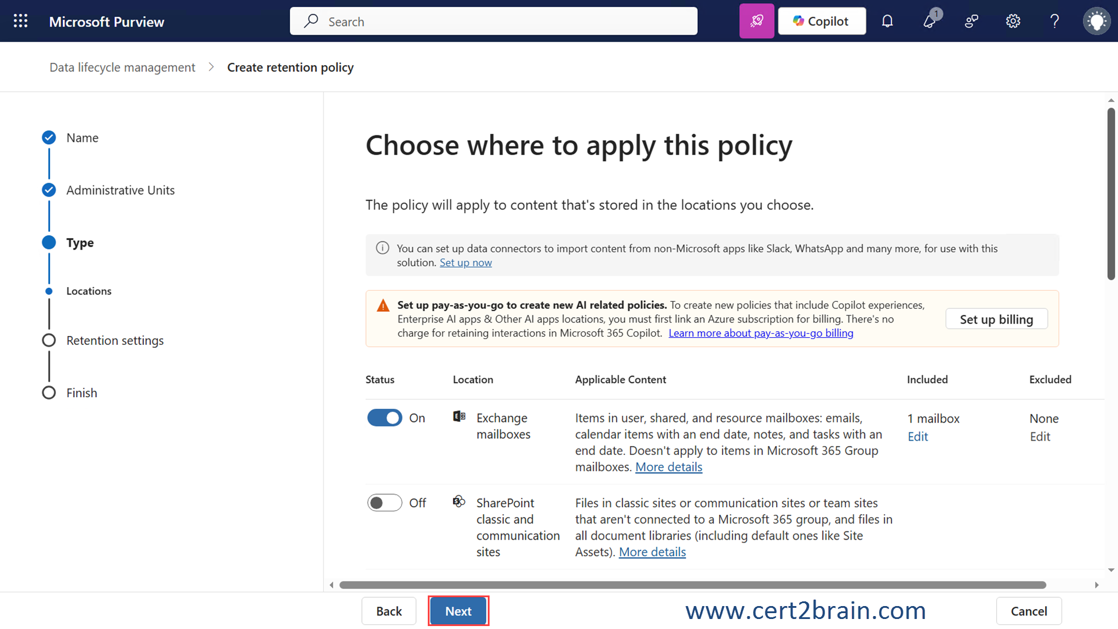The width and height of the screenshot is (1118, 629).
Task: Click the Data lifecycle management breadcrumb
Action: [122, 67]
